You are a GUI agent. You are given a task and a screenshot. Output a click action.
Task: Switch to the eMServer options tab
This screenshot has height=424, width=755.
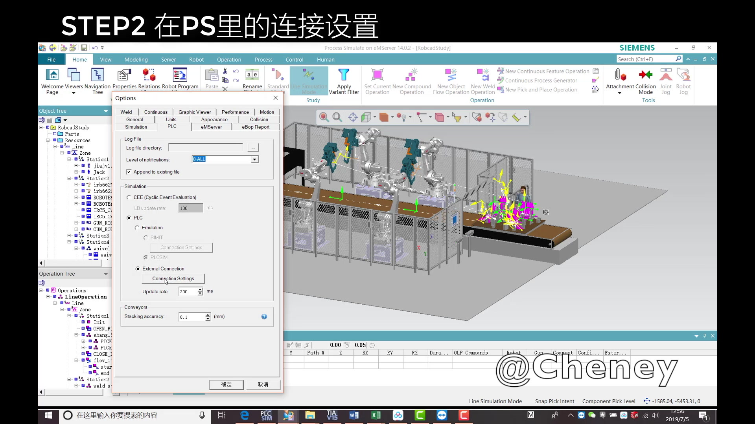tap(211, 127)
